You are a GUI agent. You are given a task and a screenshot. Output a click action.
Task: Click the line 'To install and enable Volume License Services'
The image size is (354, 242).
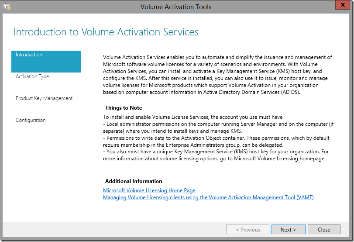(193, 117)
